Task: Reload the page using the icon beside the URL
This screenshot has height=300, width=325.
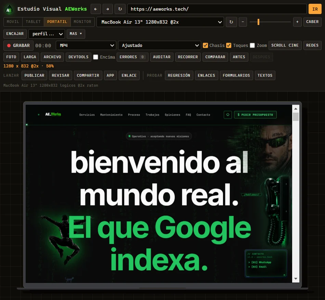Action: pyautogui.click(x=120, y=9)
